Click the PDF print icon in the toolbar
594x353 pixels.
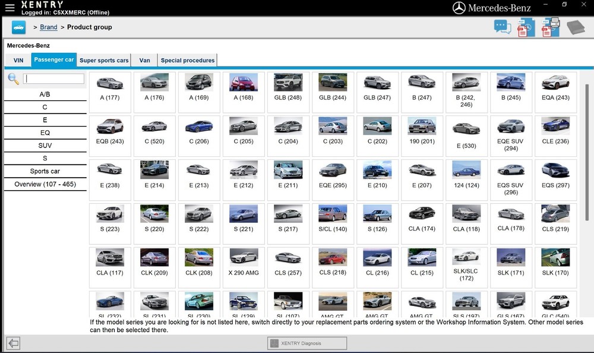pyautogui.click(x=549, y=27)
